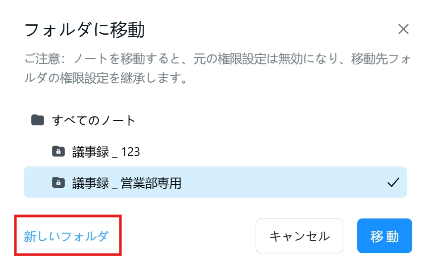This screenshot has width=433, height=269.
Task: Click the word 移動 in dialog heading
Action: (128, 30)
